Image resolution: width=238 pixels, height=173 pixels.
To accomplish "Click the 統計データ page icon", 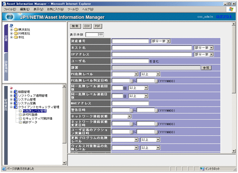I will [20, 122].
